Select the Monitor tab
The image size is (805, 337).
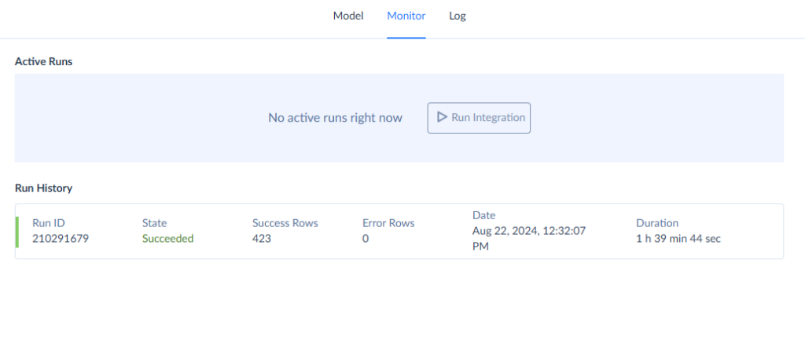406,16
